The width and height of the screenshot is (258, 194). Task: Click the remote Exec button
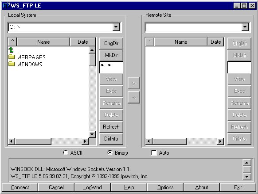(239, 91)
